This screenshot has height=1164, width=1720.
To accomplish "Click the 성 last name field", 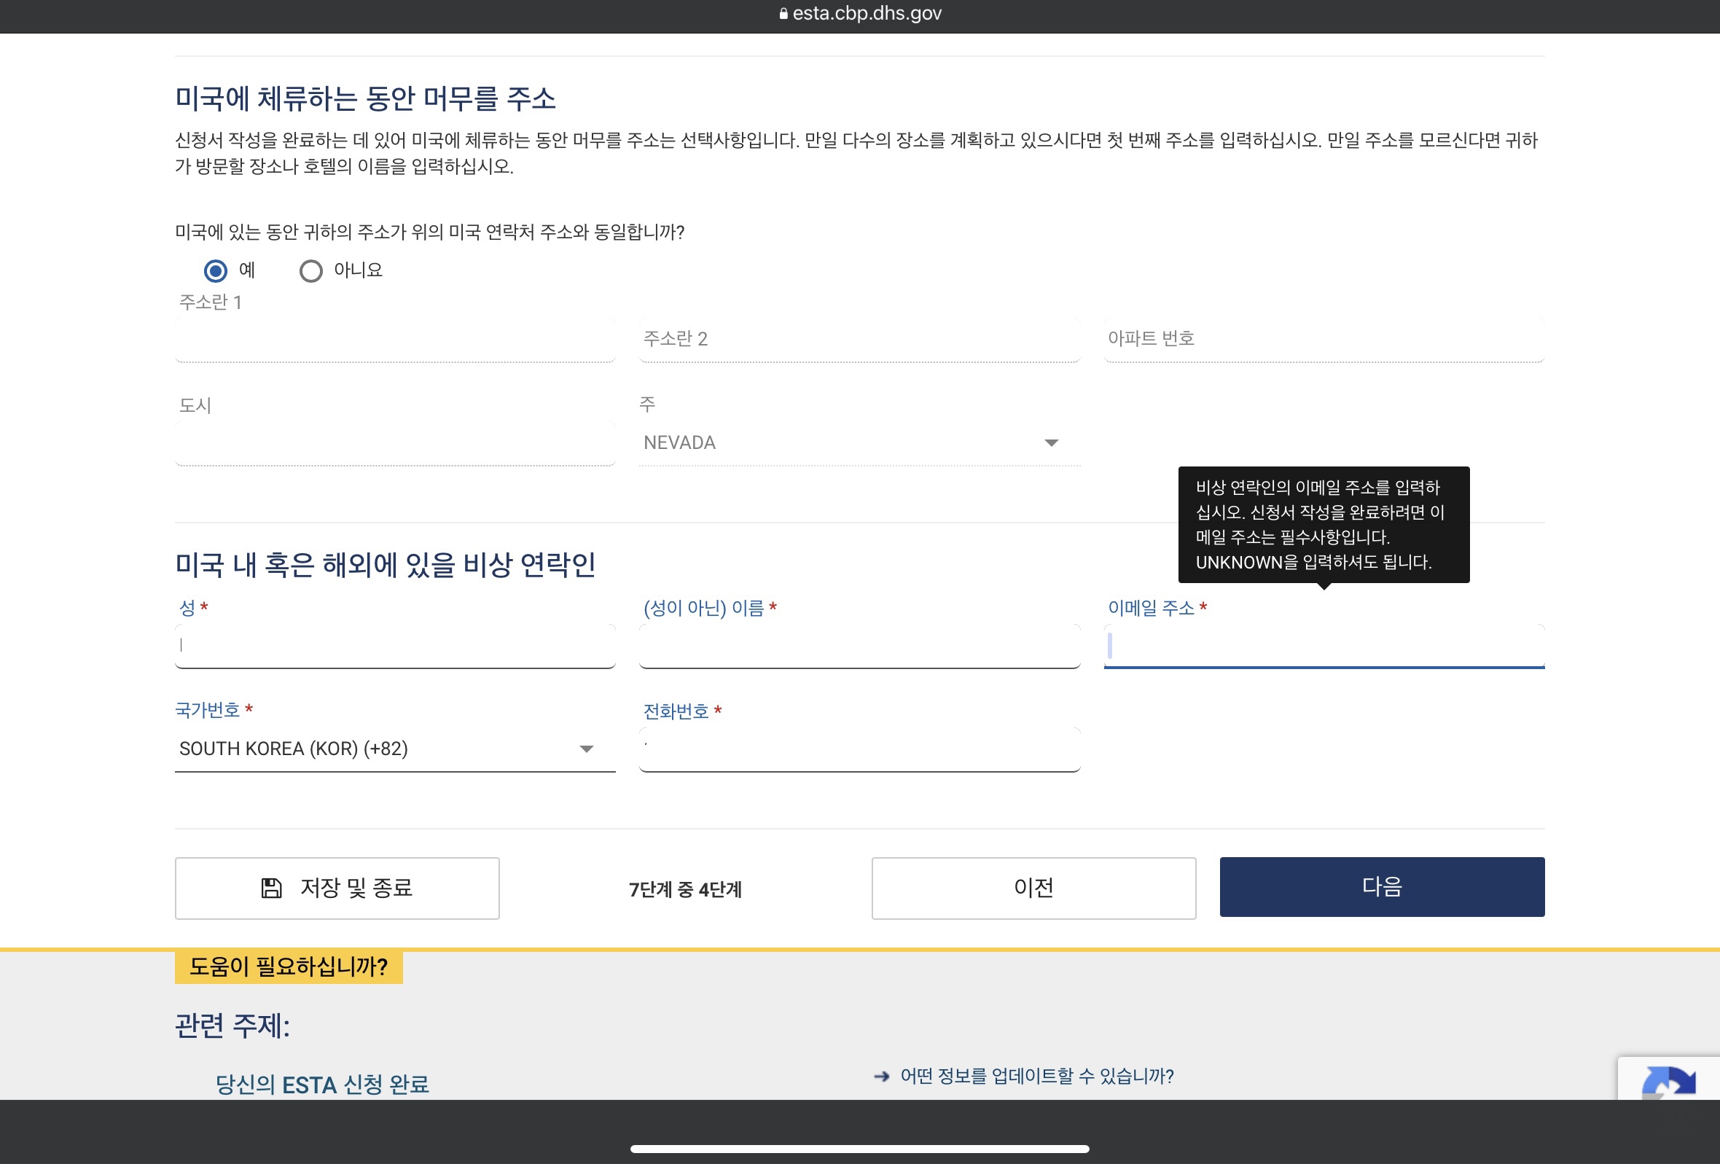I will [x=394, y=646].
